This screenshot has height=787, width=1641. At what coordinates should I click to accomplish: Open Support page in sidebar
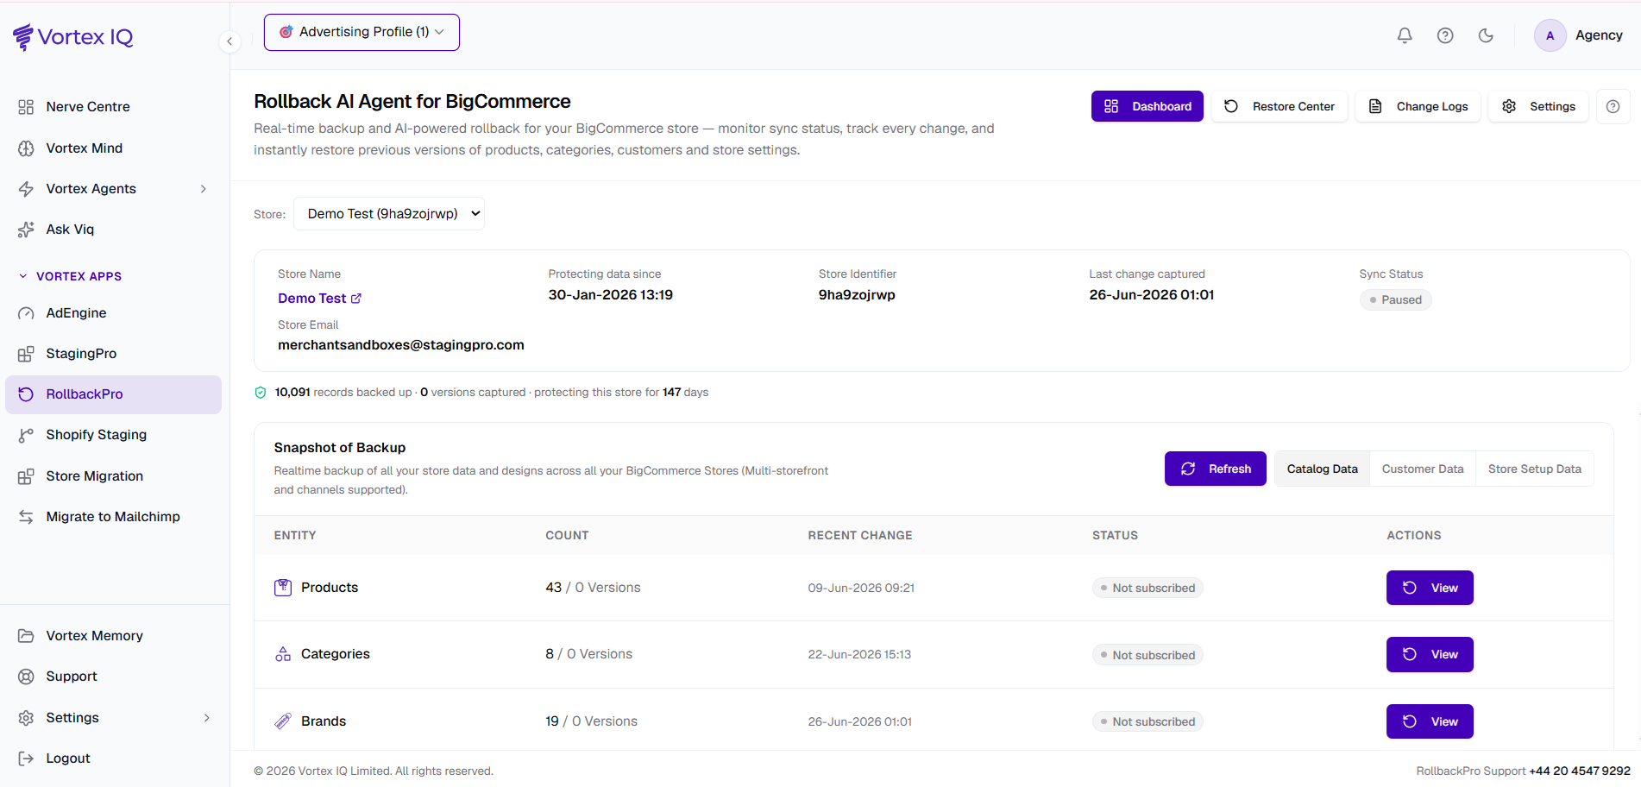(115, 677)
